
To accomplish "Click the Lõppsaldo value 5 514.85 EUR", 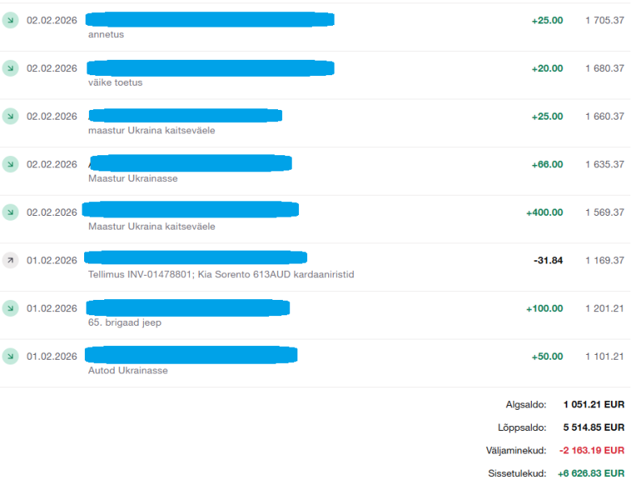I will [594, 427].
